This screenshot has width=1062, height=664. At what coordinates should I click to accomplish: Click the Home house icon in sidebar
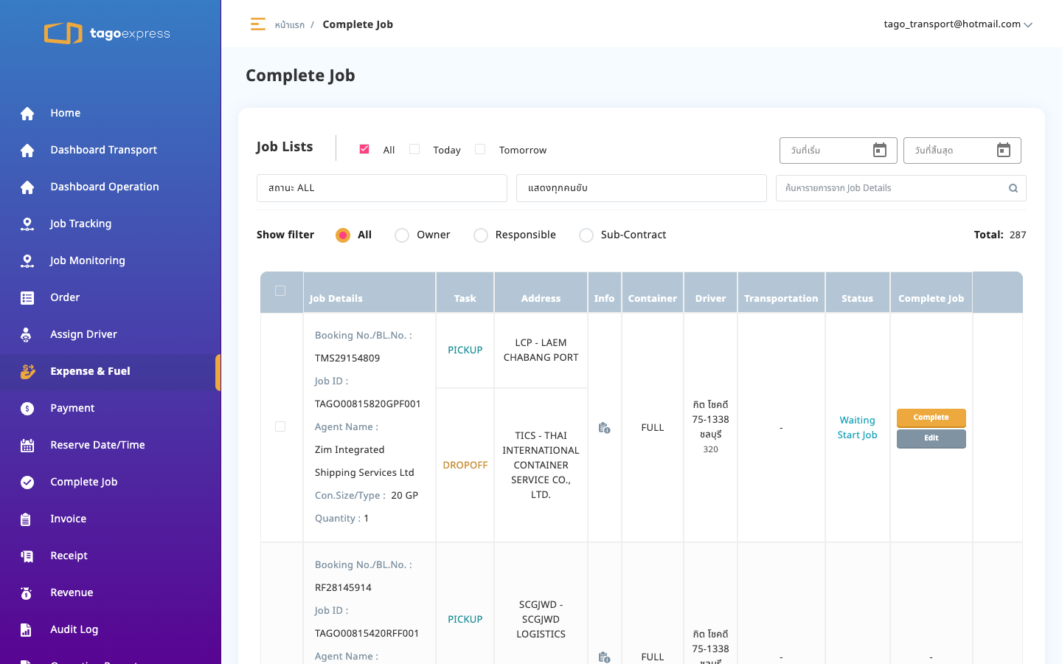coord(27,113)
